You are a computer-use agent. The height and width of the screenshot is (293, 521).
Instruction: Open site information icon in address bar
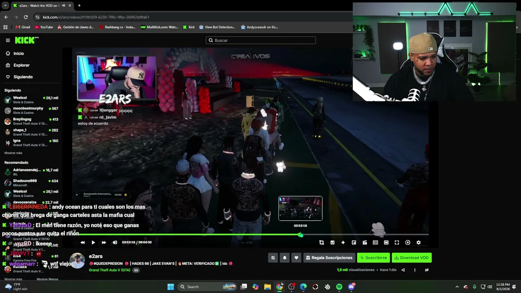(37, 17)
